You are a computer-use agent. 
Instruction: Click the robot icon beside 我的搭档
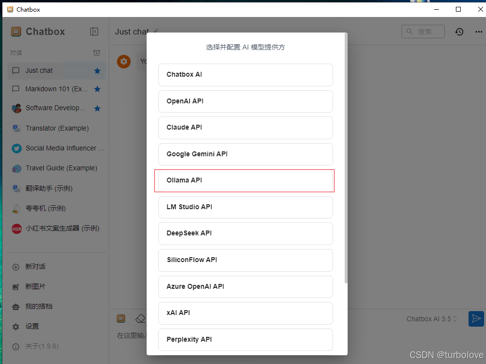[16, 307]
